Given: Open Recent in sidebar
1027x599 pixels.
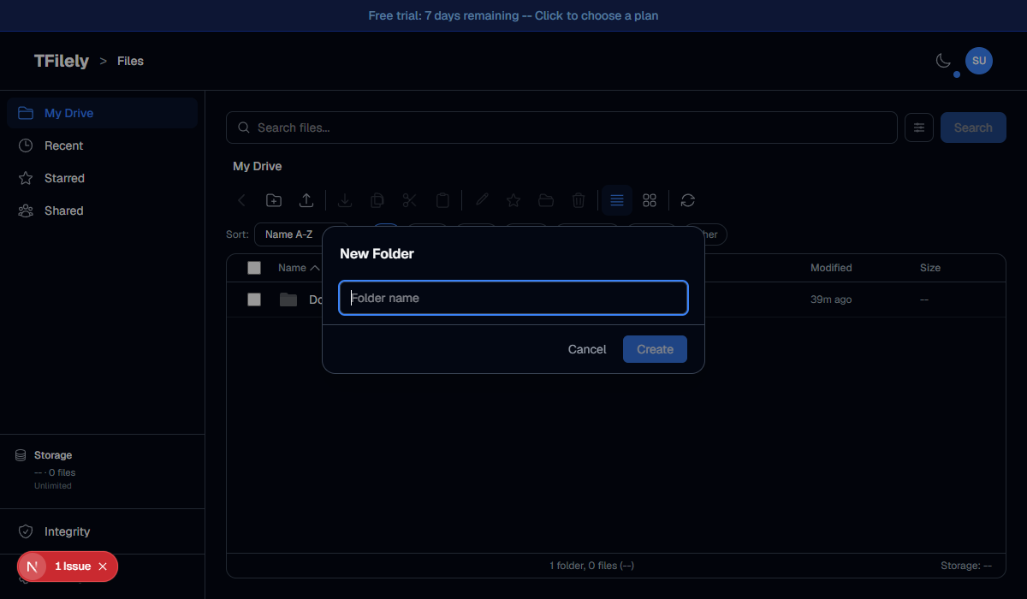Looking at the screenshot, I should click(102, 145).
